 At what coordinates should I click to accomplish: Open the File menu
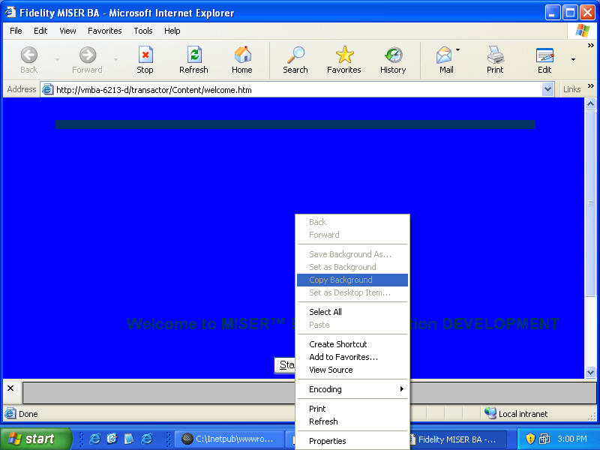pos(16,31)
